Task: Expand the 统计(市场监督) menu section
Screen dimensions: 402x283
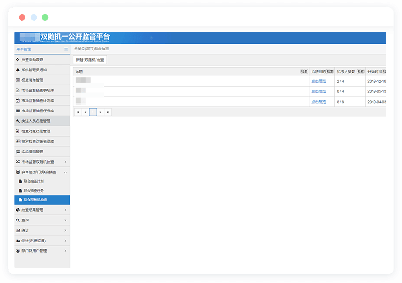Action: click(65, 241)
